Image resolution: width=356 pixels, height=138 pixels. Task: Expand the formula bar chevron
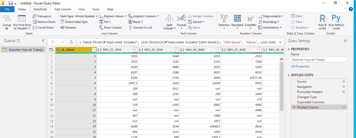[280, 42]
